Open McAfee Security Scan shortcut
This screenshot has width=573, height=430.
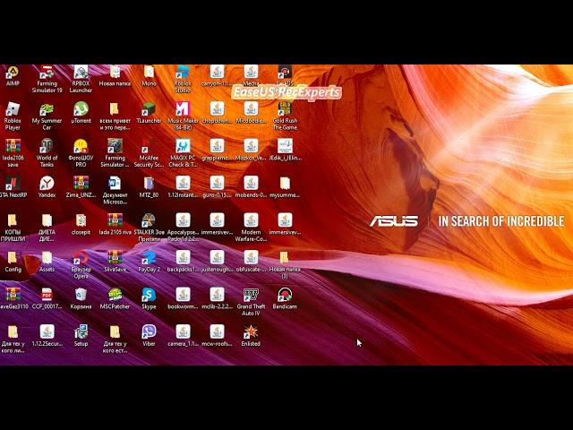[x=149, y=153]
